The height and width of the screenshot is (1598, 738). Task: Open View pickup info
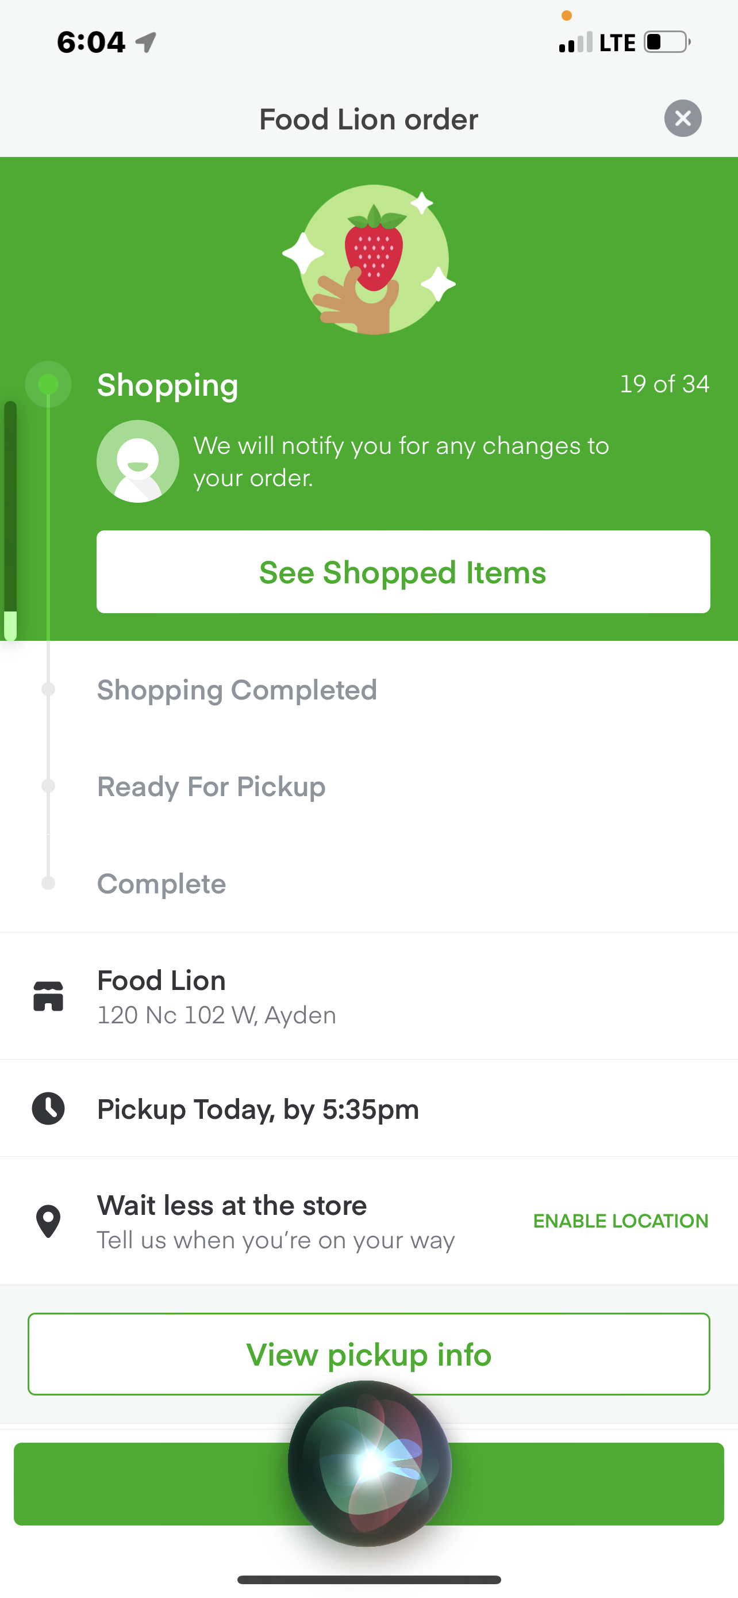[x=368, y=1354]
